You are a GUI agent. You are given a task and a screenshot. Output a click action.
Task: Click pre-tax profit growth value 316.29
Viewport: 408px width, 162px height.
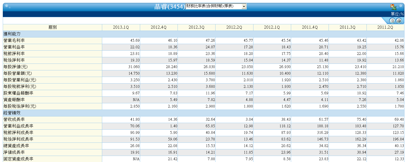pos(323,133)
